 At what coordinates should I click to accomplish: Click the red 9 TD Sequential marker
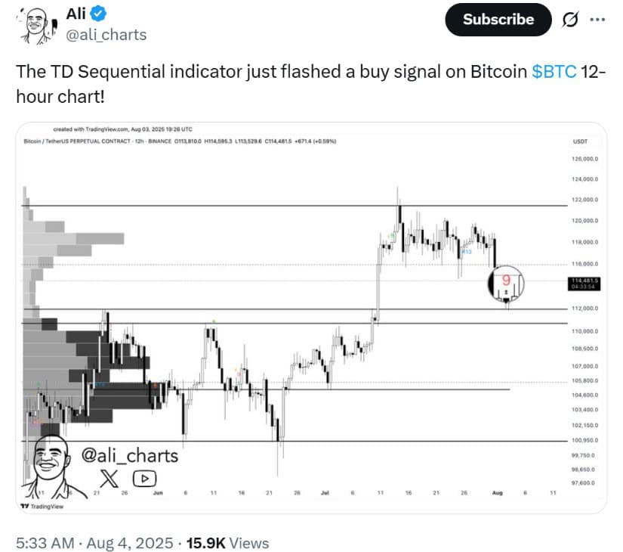pyautogui.click(x=506, y=281)
